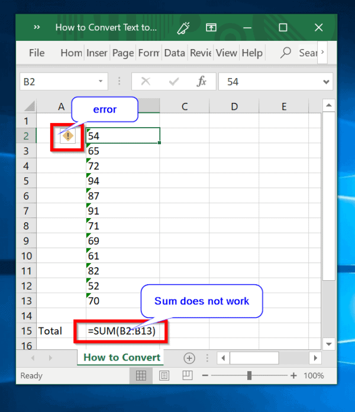The image size is (355, 412).
Task: Click the Cancel X formula bar icon
Action: [146, 82]
